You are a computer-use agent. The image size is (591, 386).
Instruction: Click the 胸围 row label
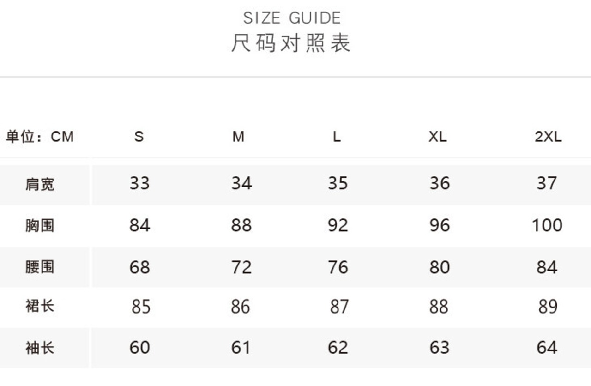40,225
